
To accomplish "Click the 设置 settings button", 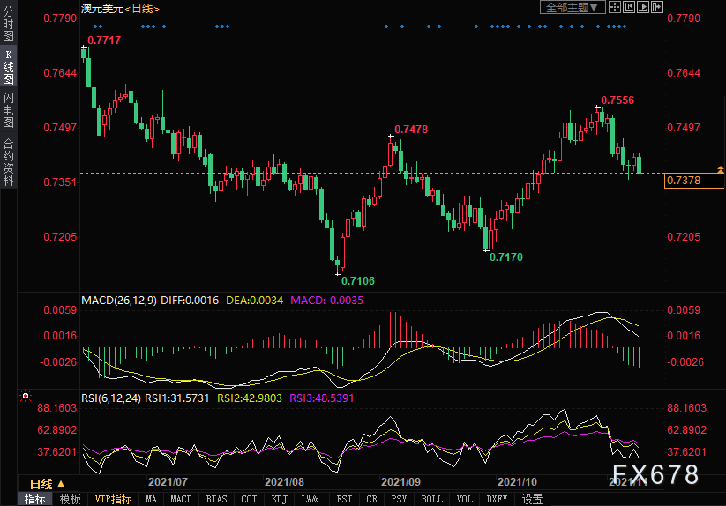I will coord(532,499).
